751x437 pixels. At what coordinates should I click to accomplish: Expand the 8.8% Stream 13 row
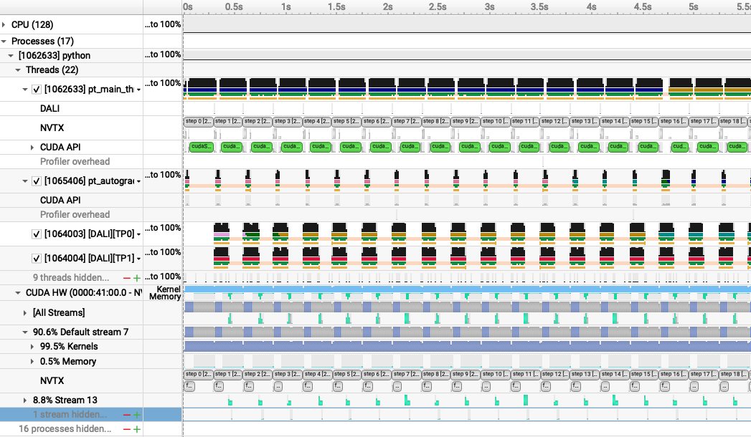[x=25, y=400]
